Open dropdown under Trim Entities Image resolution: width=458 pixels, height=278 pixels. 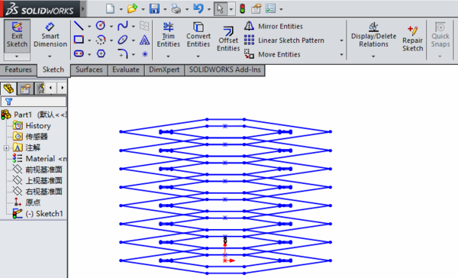point(168,56)
